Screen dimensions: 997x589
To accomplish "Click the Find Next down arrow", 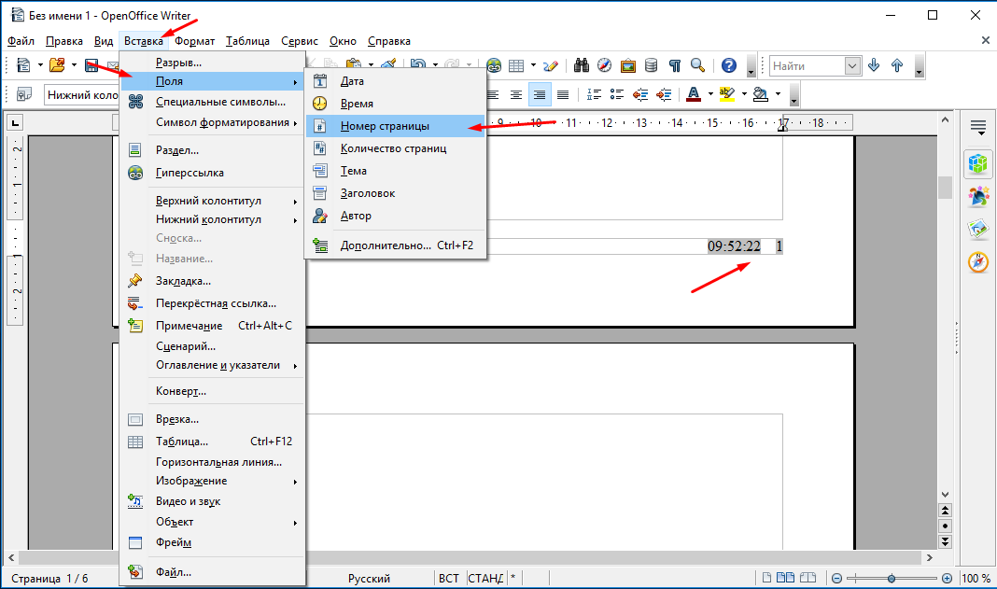I will point(874,65).
